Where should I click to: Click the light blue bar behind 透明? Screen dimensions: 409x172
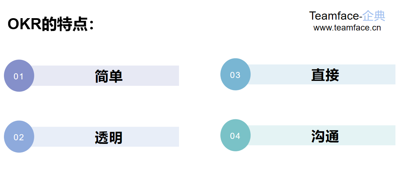tap(104, 137)
